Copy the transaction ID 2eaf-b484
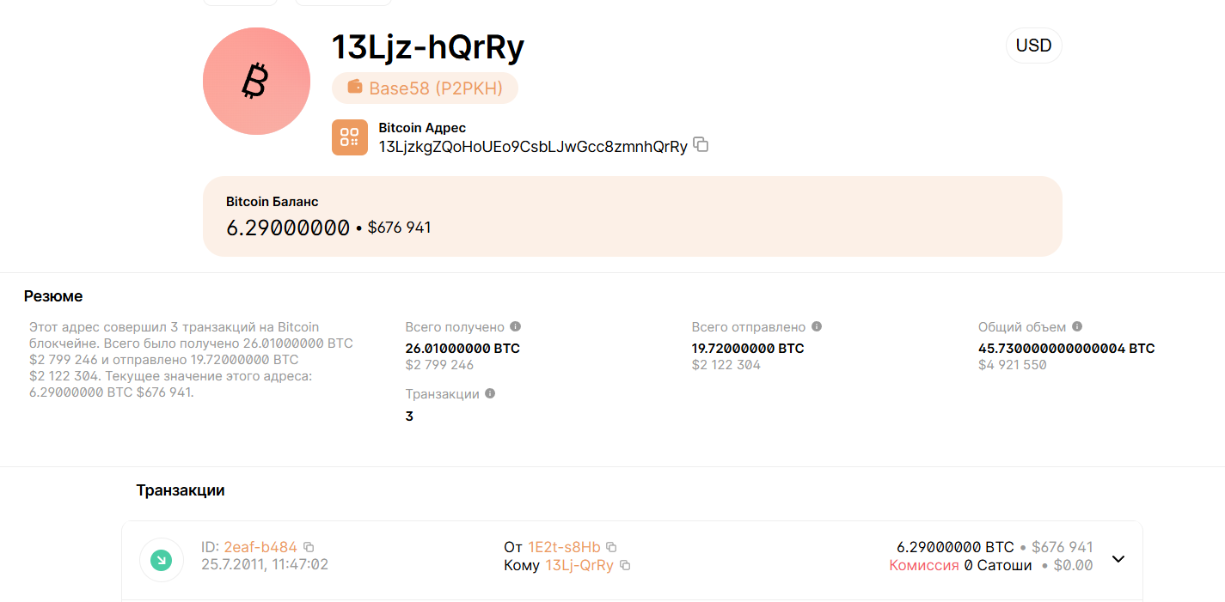The height and width of the screenshot is (602, 1225). [x=309, y=547]
